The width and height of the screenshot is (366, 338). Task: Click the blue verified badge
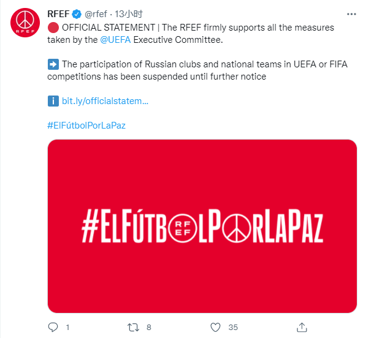(x=77, y=14)
